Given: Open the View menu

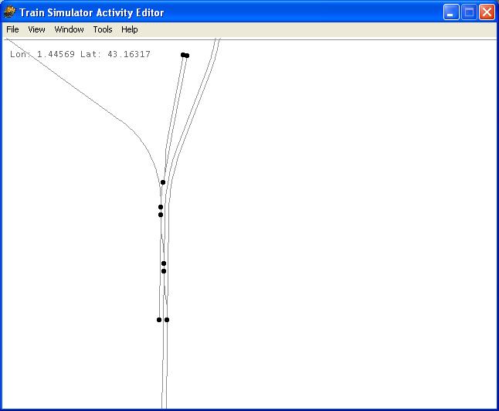Looking at the screenshot, I should point(36,29).
